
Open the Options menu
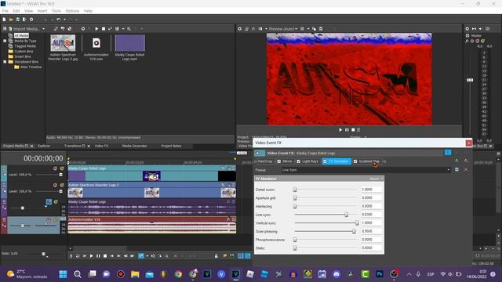(x=72, y=11)
